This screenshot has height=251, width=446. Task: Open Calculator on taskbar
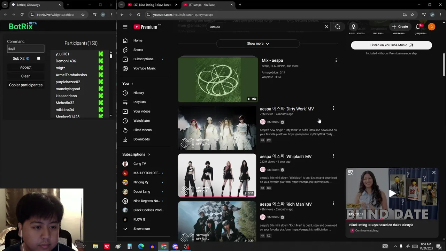pyautogui.click(x=129, y=246)
